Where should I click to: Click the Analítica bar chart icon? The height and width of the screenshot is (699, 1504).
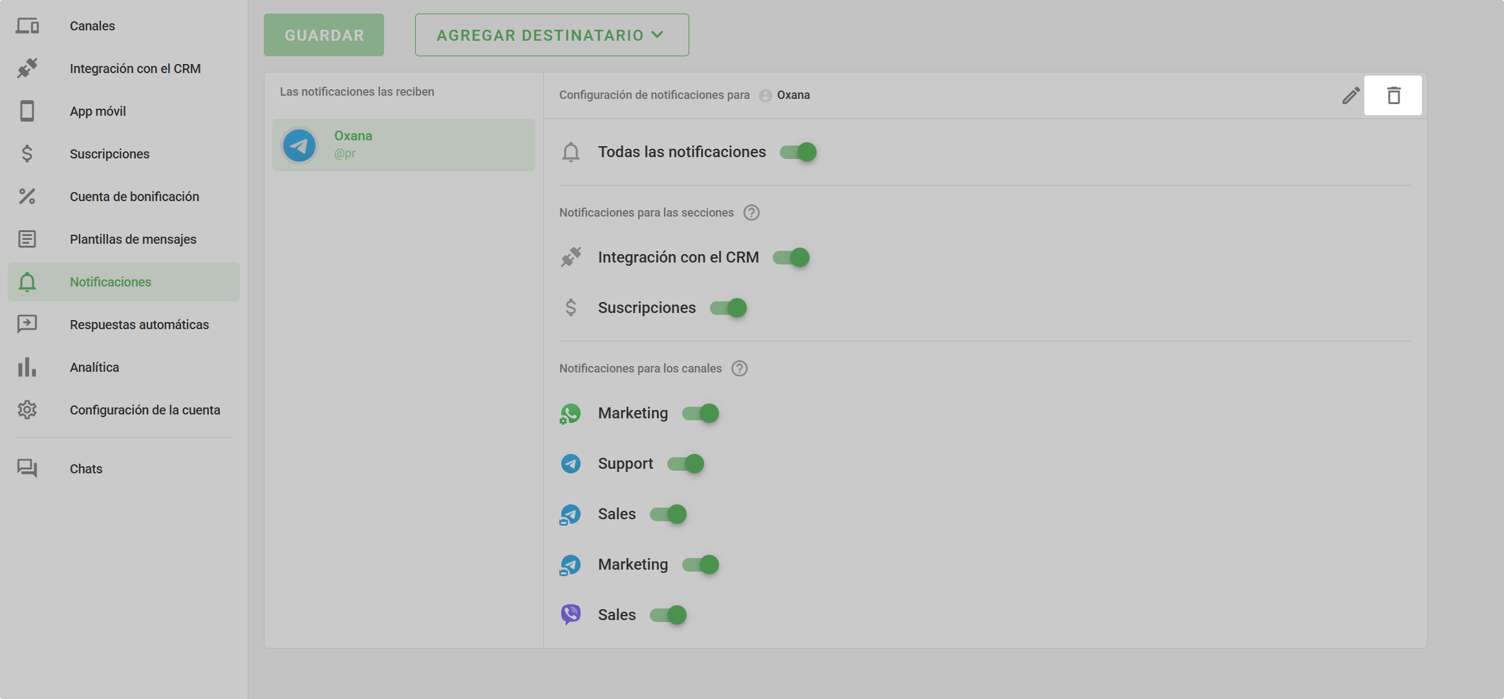[27, 367]
